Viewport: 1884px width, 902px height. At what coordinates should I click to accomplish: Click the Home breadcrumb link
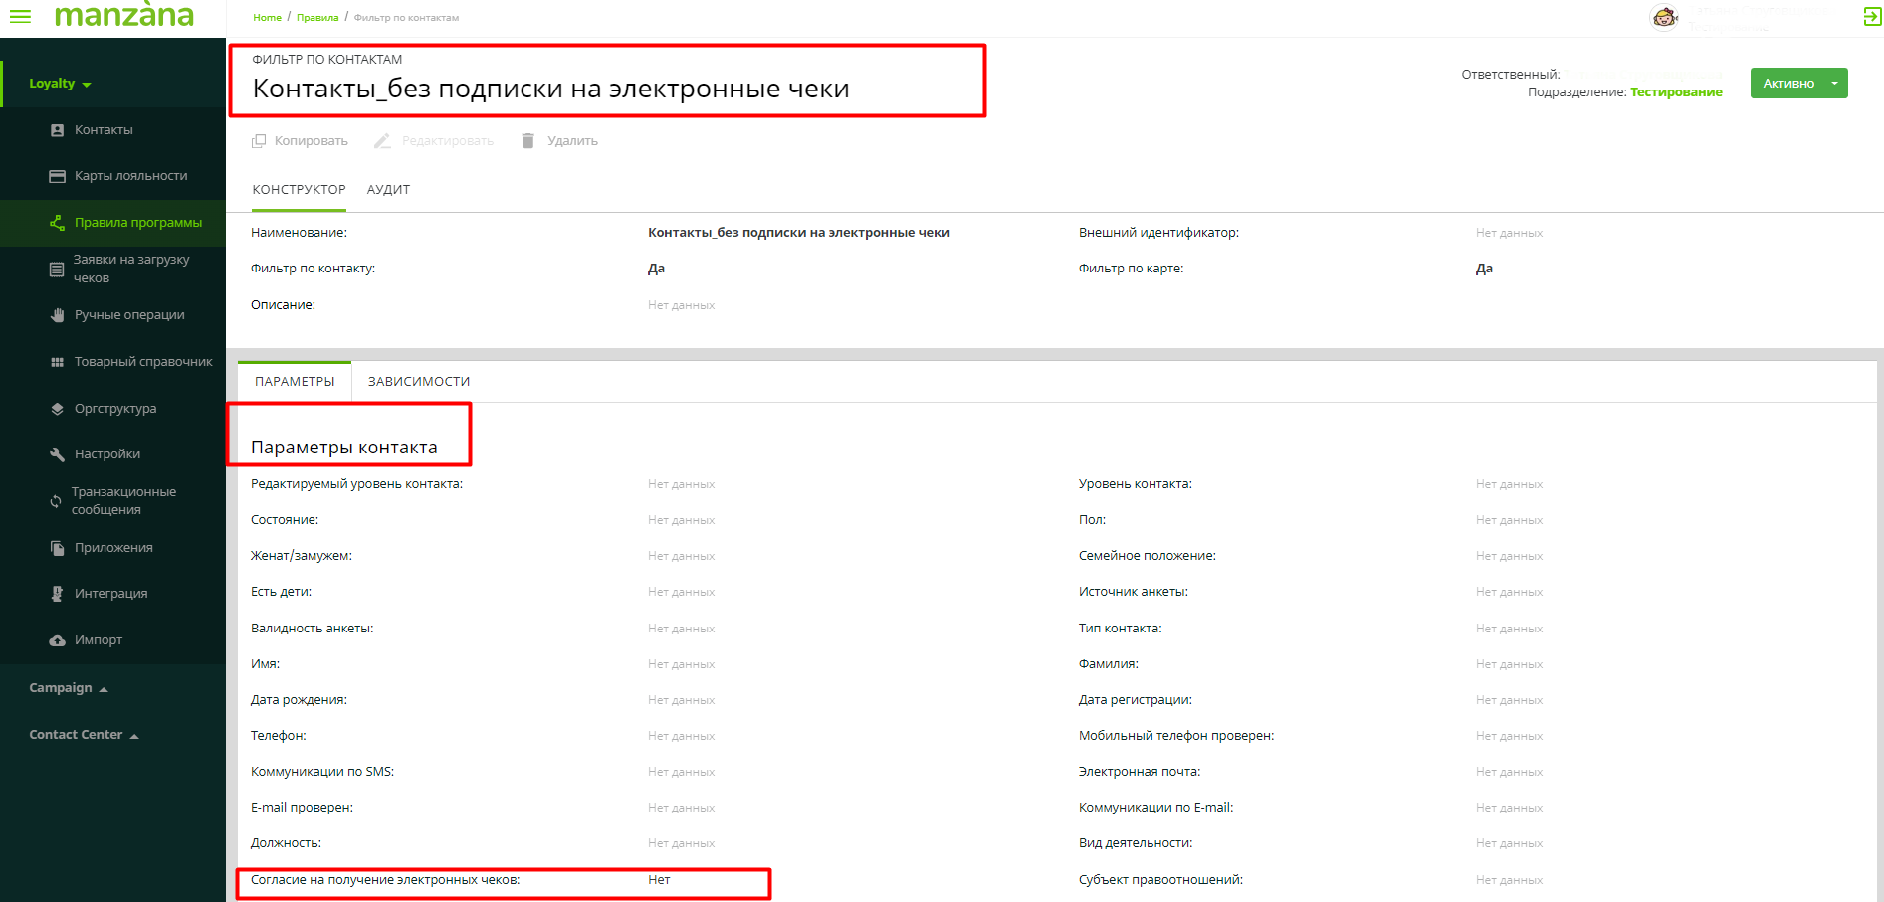267,18
